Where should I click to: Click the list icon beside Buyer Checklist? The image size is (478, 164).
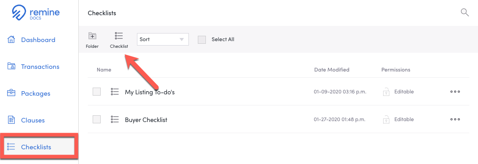click(115, 119)
